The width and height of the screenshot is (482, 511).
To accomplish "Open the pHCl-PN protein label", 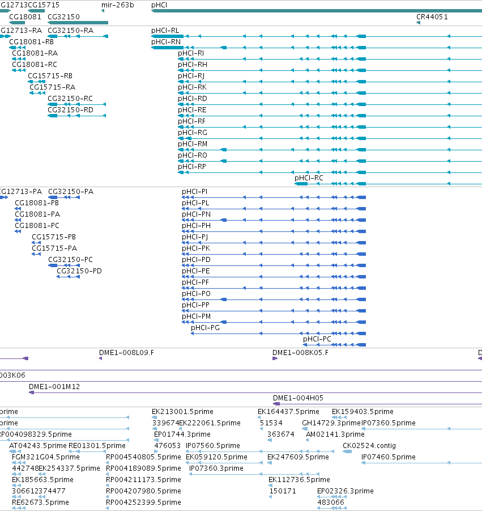I will click(x=196, y=214).
